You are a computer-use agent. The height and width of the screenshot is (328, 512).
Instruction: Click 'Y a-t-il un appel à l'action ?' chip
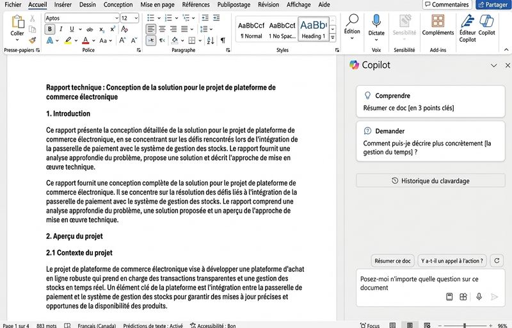point(452,261)
